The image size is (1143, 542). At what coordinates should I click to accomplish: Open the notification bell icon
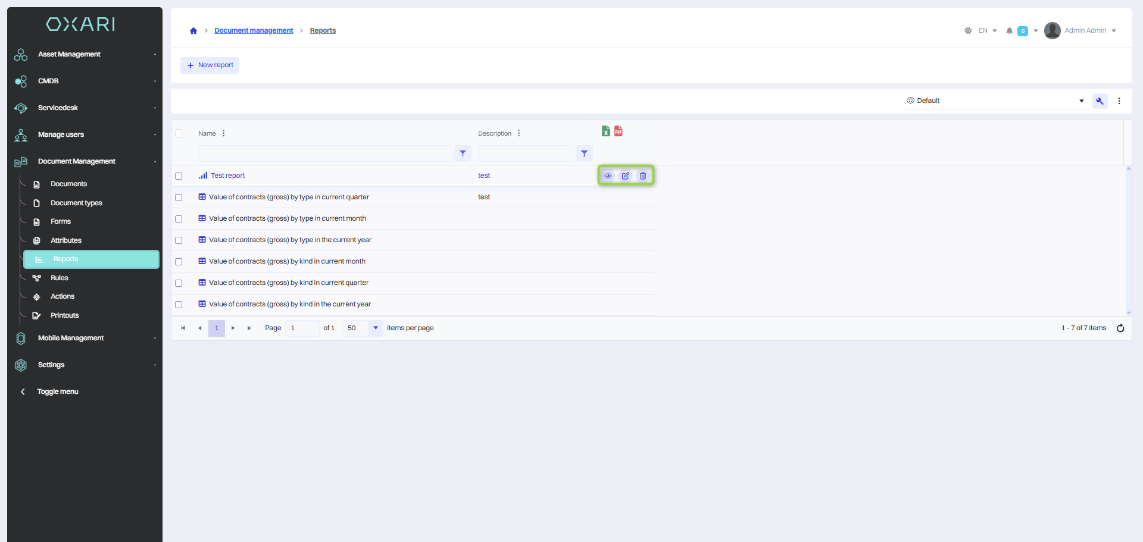[1009, 31]
